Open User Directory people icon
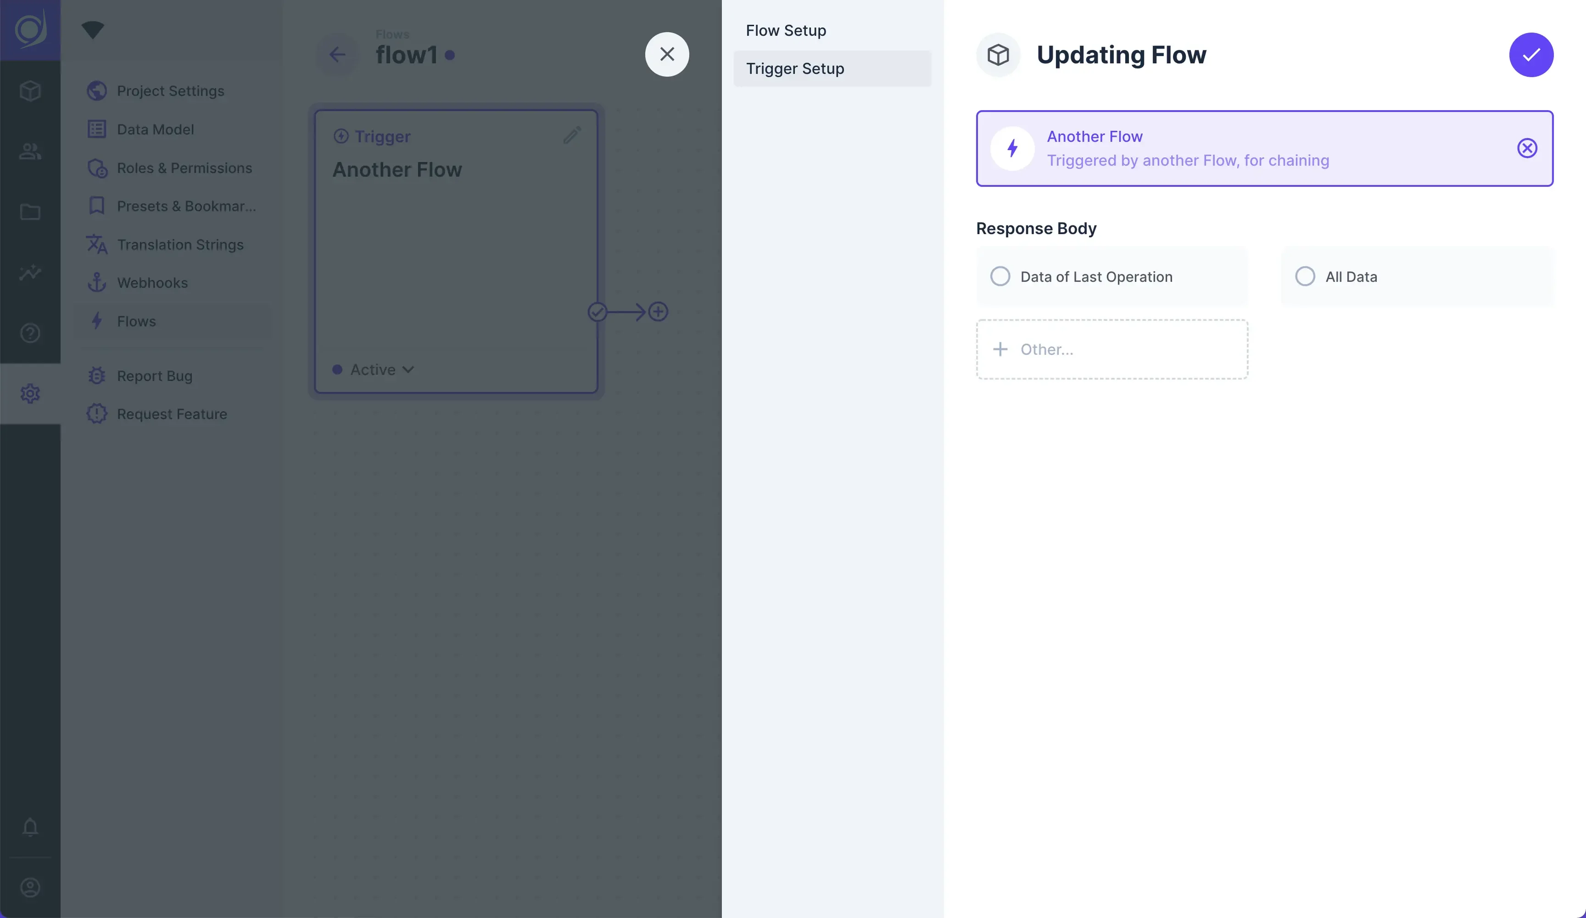This screenshot has height=918, width=1586. pos(30,151)
